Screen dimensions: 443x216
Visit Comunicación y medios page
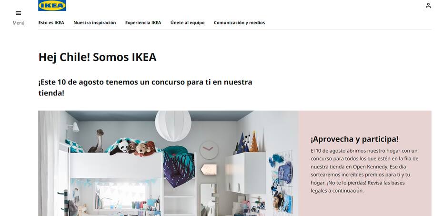click(239, 22)
